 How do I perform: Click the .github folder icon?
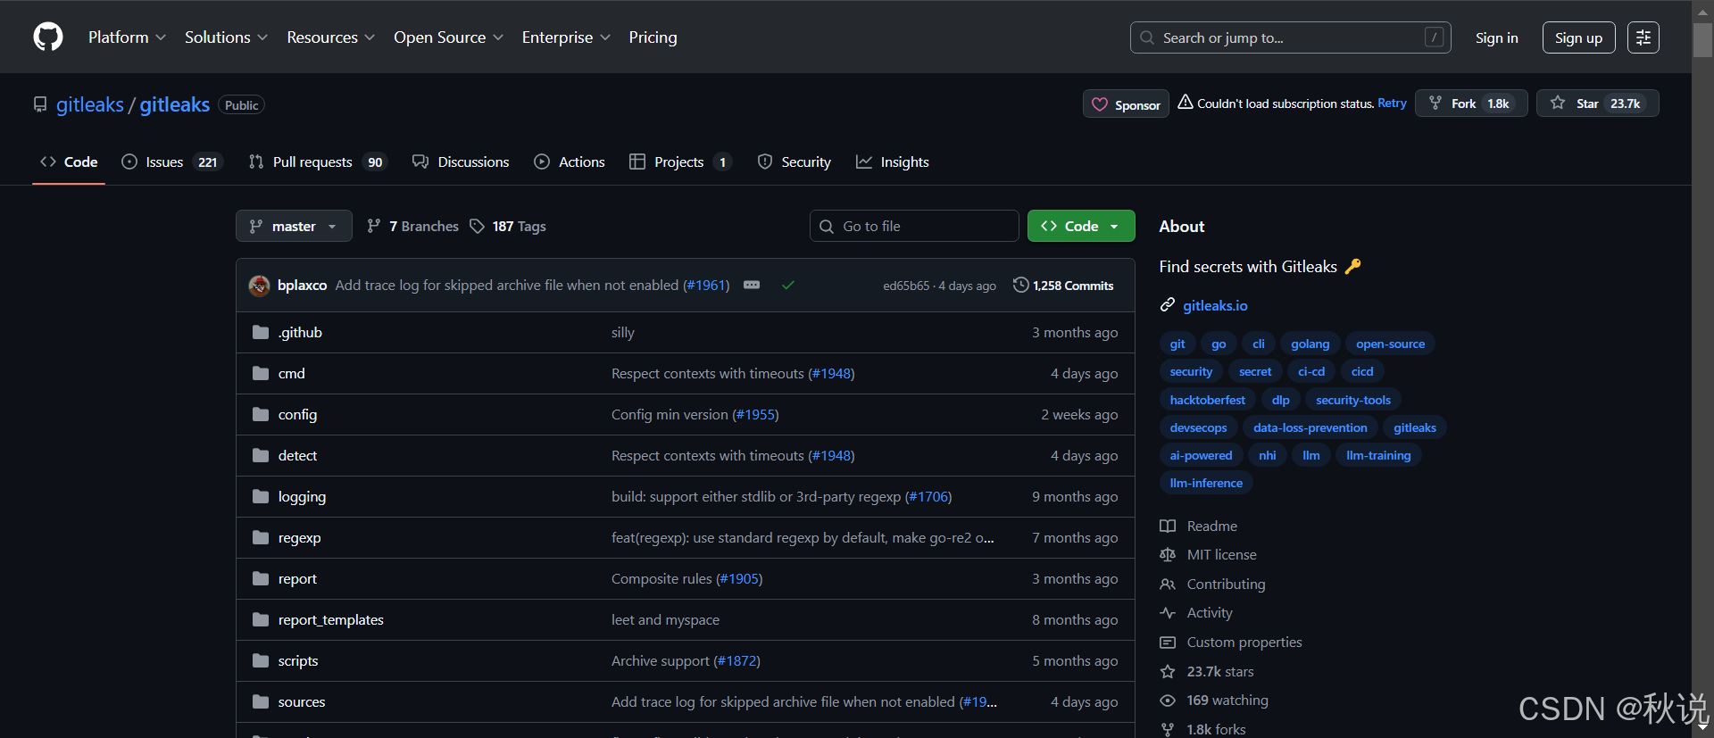click(261, 332)
